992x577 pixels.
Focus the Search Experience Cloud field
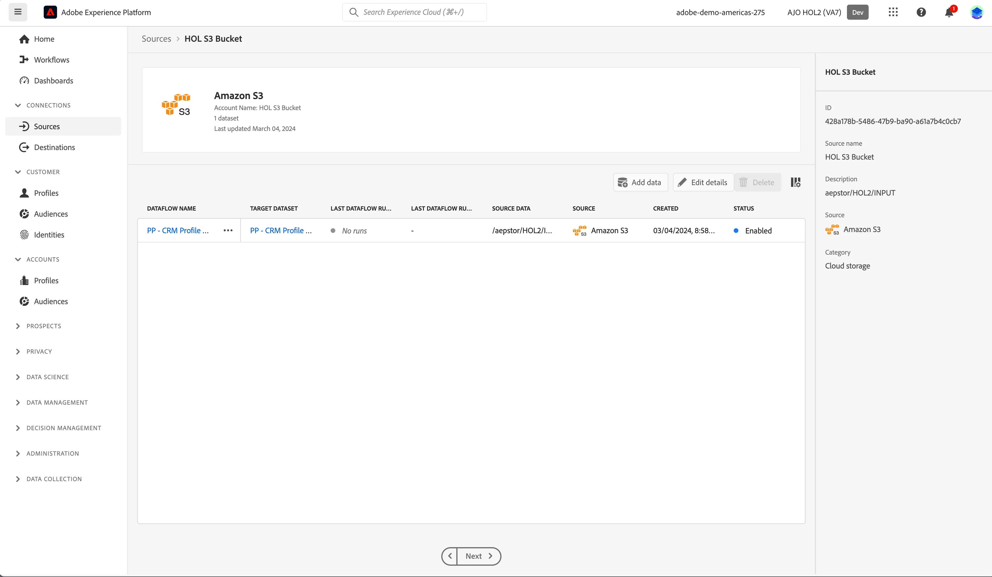click(x=415, y=12)
